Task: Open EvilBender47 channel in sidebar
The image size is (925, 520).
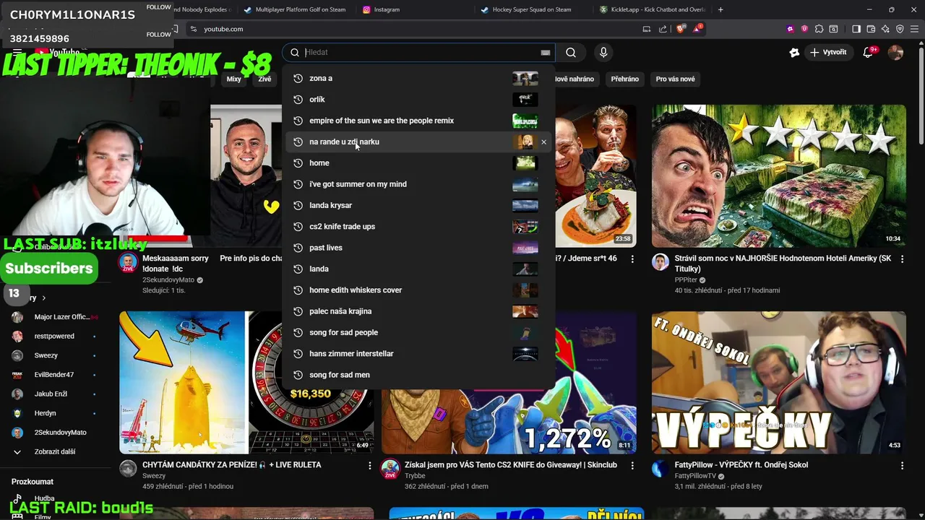Action: (x=55, y=375)
